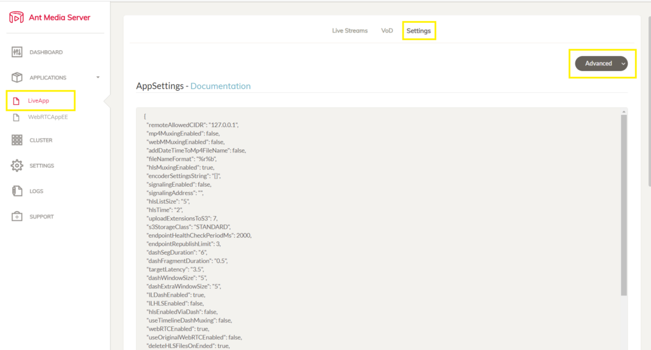Click the "signalingEnabled" line
651x350 pixels.
click(x=179, y=185)
